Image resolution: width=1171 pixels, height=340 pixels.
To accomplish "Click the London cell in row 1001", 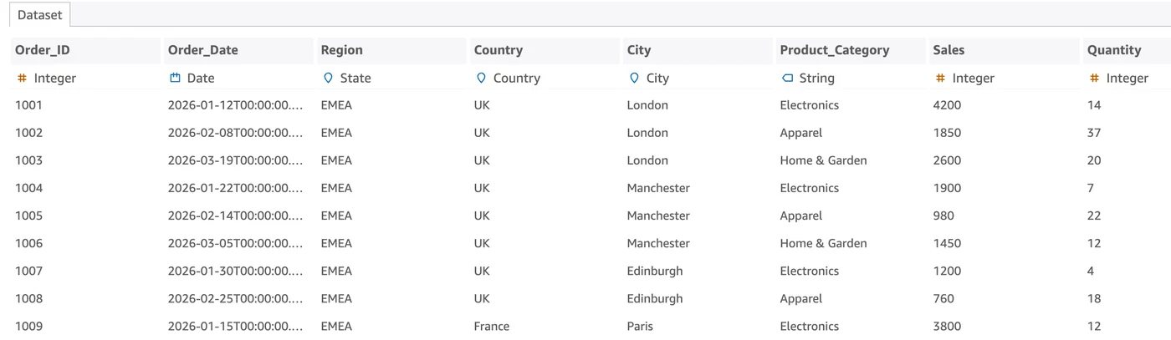I will click(647, 105).
